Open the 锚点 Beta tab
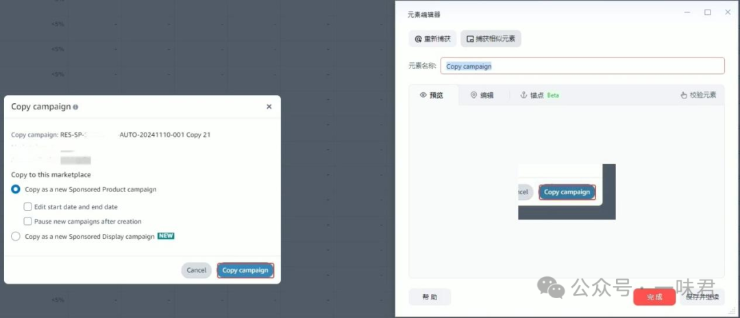The height and width of the screenshot is (318, 740). pos(539,95)
